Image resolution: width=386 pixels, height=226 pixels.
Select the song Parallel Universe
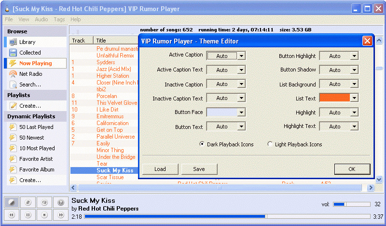[x=116, y=137]
